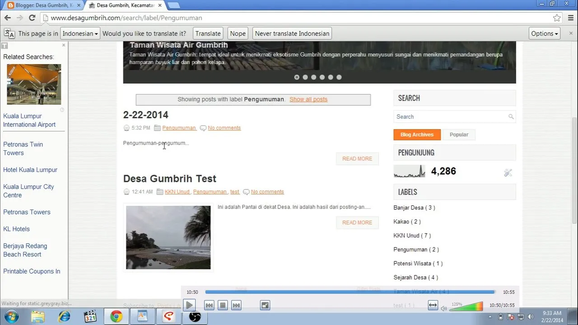
Task: Click the media player seek bar
Action: coord(350,292)
